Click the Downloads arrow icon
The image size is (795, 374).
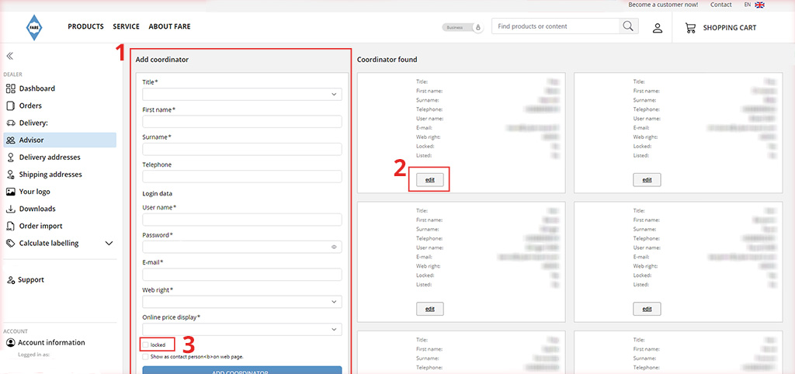(11, 210)
